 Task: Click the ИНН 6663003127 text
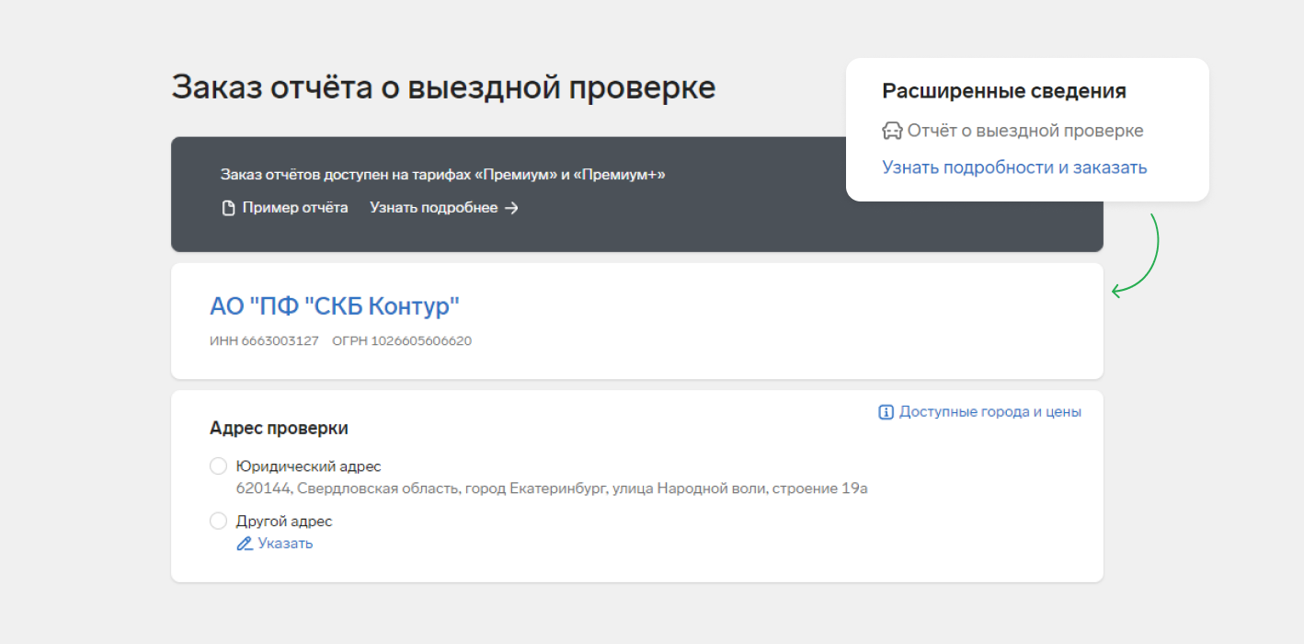coord(264,341)
